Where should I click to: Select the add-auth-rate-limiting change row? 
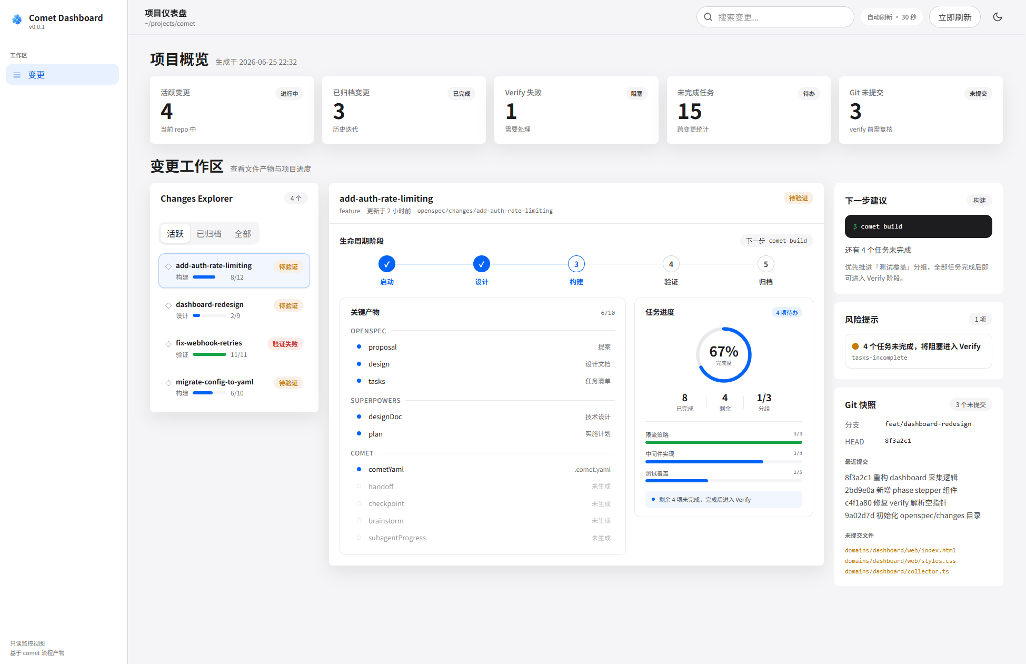click(x=234, y=271)
